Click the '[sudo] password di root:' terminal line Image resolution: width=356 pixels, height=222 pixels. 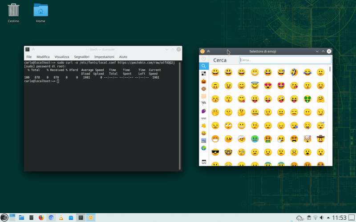tap(45, 66)
